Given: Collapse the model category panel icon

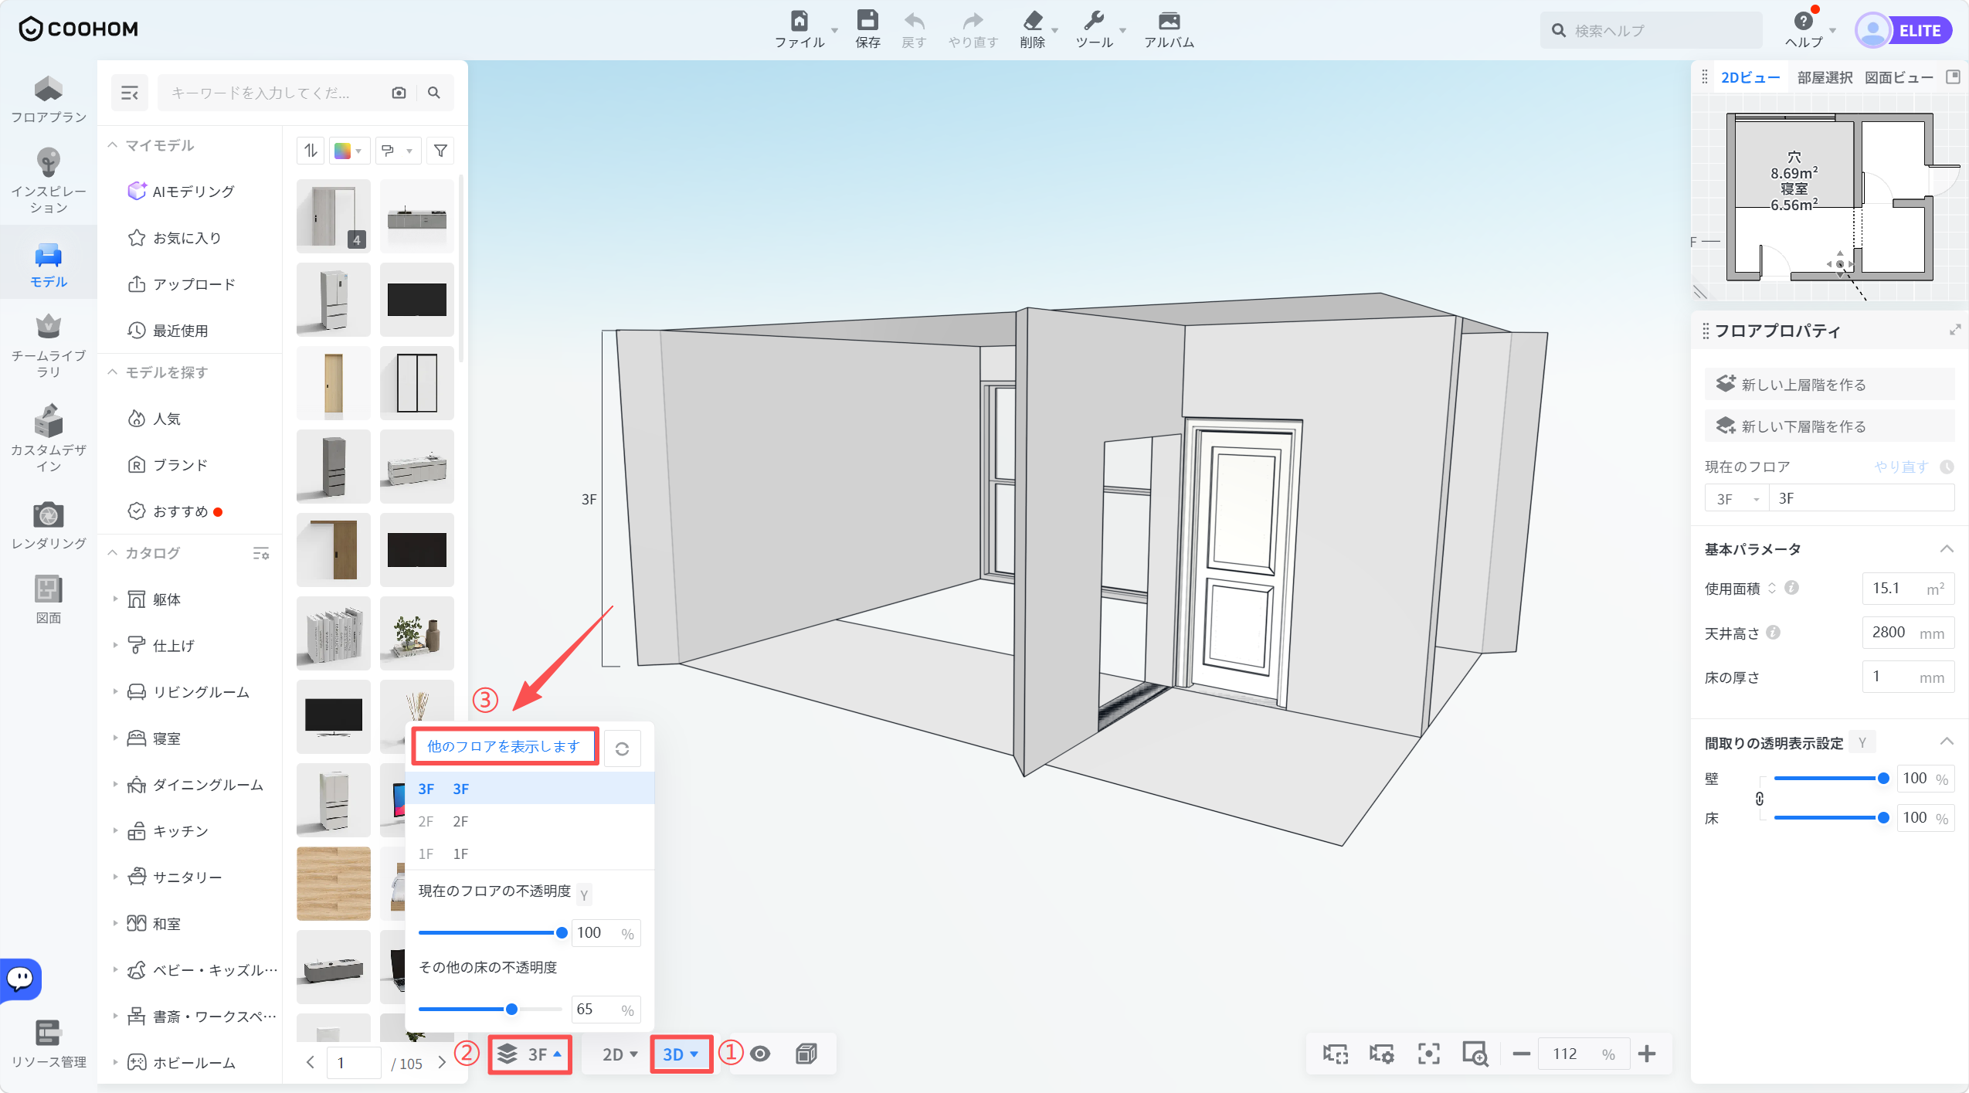Looking at the screenshot, I should (130, 93).
